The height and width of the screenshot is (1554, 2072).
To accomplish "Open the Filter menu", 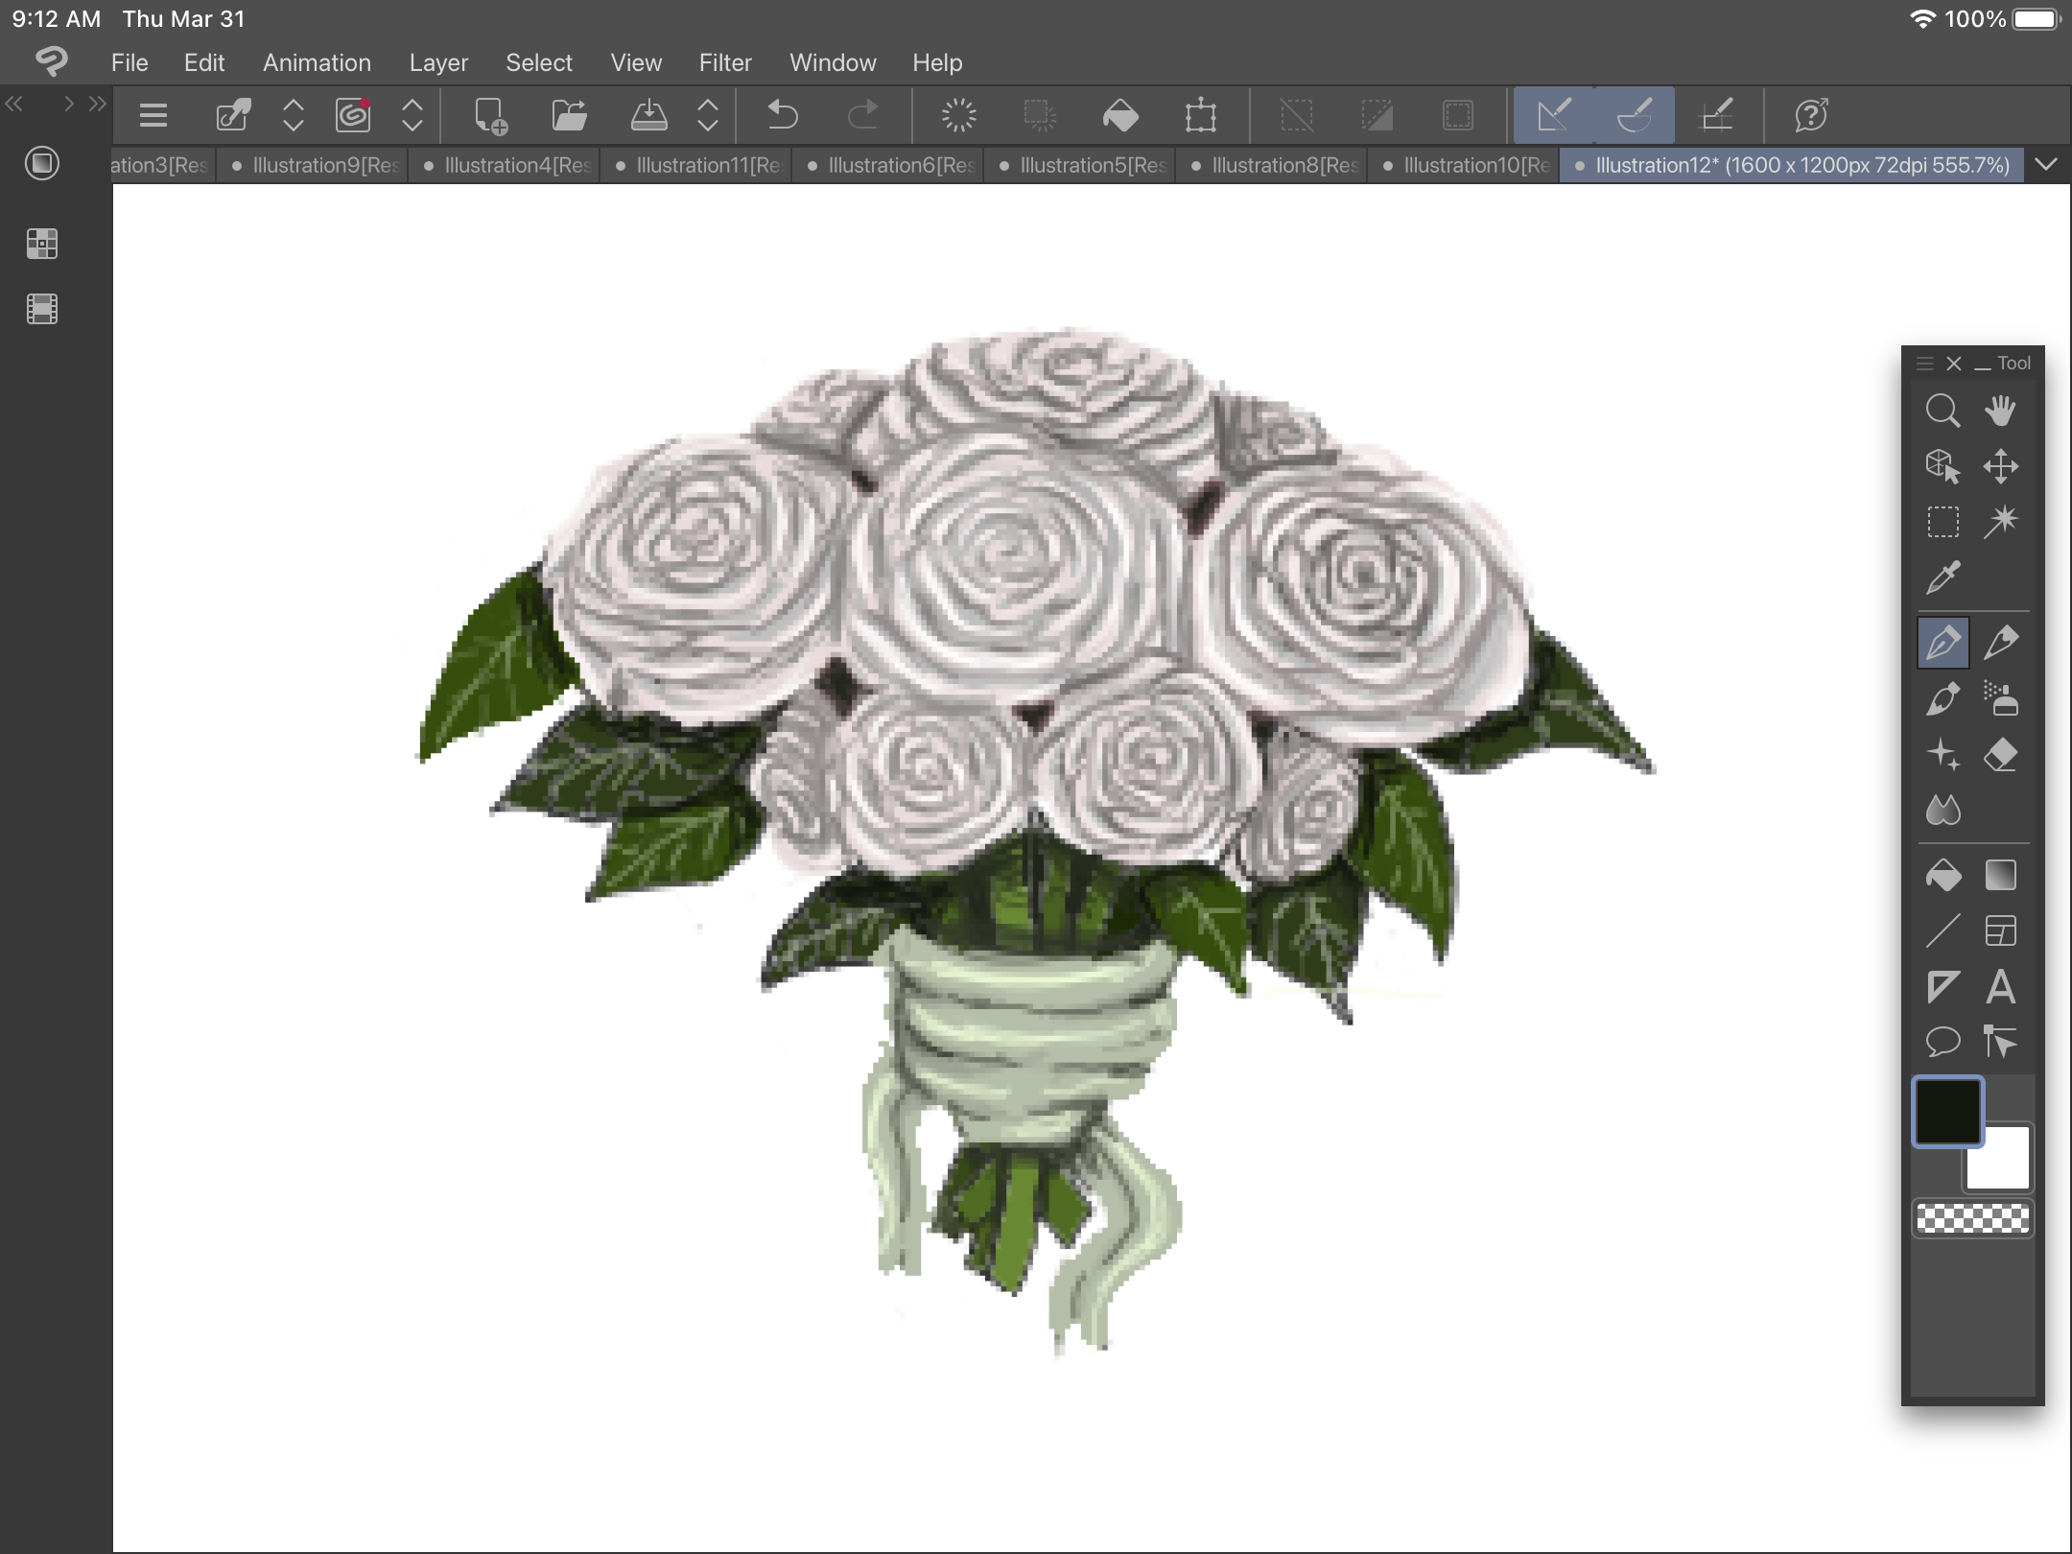I will point(724,62).
